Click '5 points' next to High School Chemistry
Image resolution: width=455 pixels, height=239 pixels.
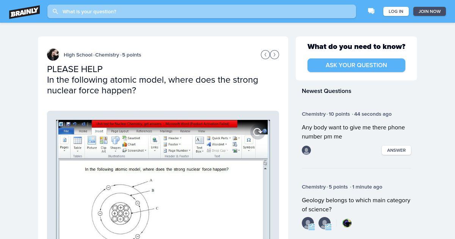(132, 55)
